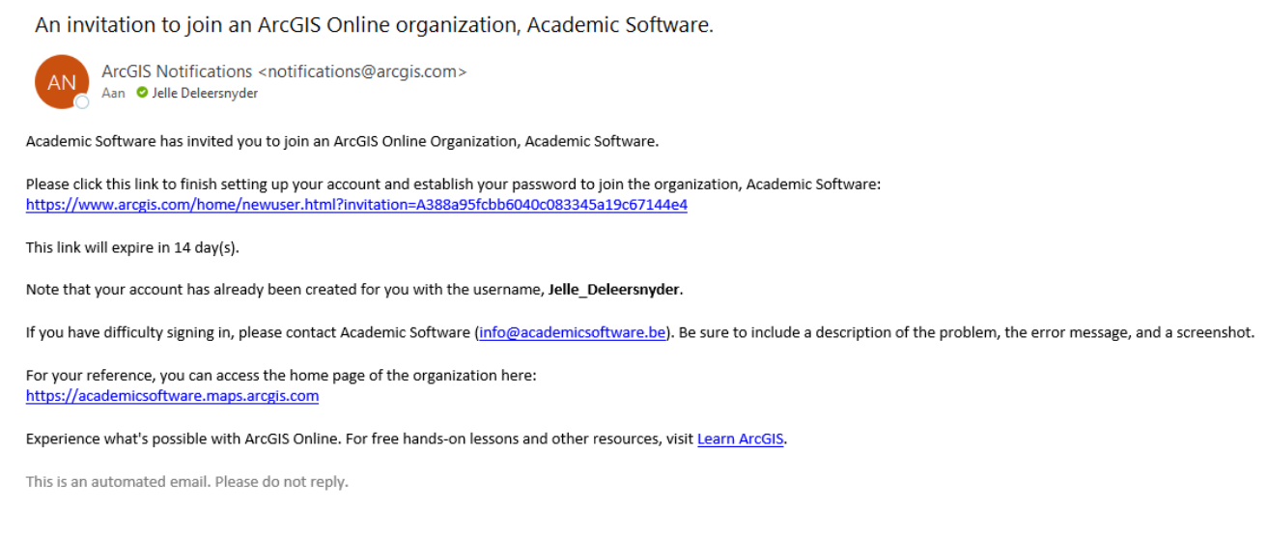Click the info@academicsoftware.be email link
The image size is (1268, 538).
point(573,332)
